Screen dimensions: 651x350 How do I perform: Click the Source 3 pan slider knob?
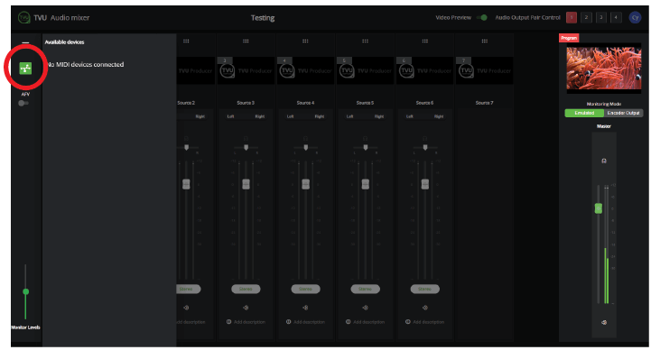tap(246, 148)
